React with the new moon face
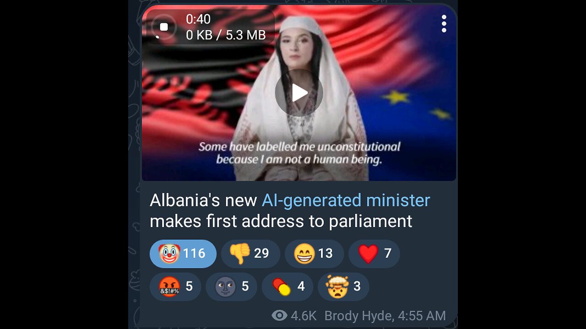 pos(231,287)
